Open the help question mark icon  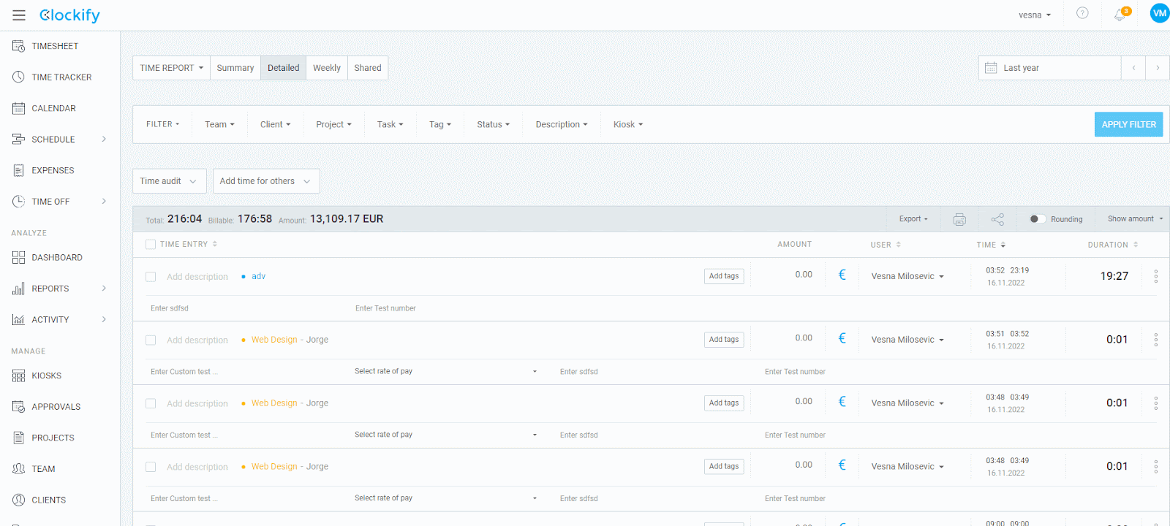point(1082,13)
